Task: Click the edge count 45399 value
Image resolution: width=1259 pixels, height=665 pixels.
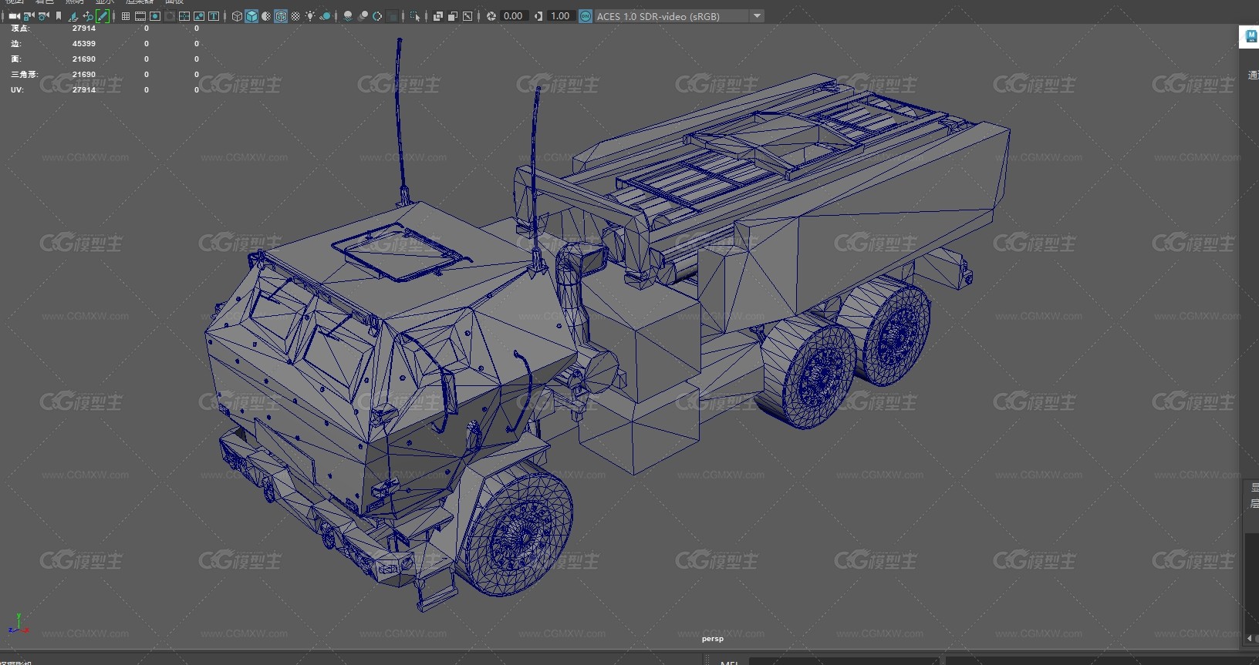Action: (84, 44)
